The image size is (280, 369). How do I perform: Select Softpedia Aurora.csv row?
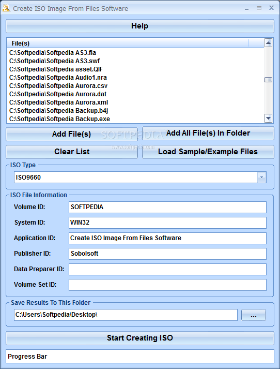pyautogui.click(x=136, y=86)
